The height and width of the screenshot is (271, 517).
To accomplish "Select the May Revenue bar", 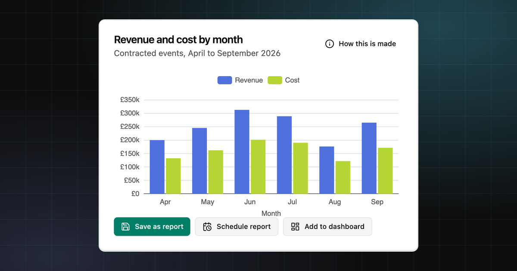I will tap(199, 161).
